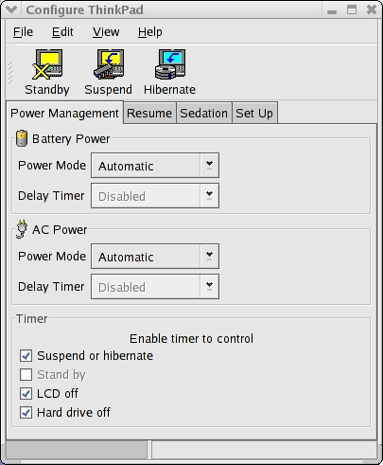Image resolution: width=383 pixels, height=465 pixels.
Task: Open the File menu
Action: [23, 32]
